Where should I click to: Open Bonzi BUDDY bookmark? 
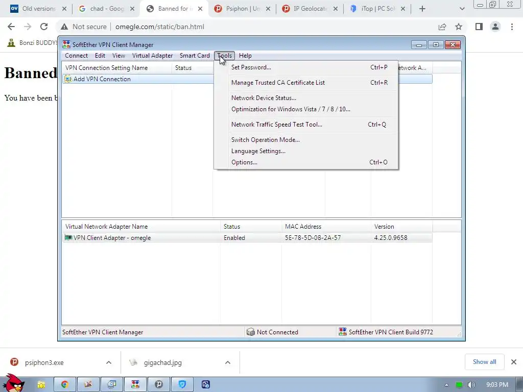click(x=32, y=43)
